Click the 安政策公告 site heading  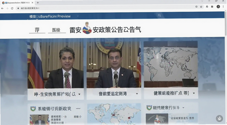(x=117, y=30)
